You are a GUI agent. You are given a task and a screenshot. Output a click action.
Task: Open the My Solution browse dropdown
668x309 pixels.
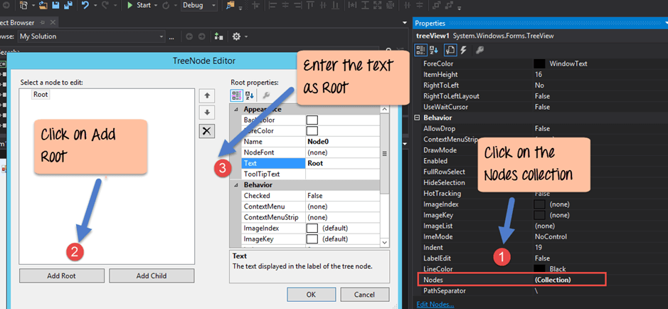click(162, 36)
